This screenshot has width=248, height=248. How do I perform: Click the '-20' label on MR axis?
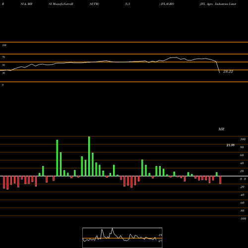(242, 187)
